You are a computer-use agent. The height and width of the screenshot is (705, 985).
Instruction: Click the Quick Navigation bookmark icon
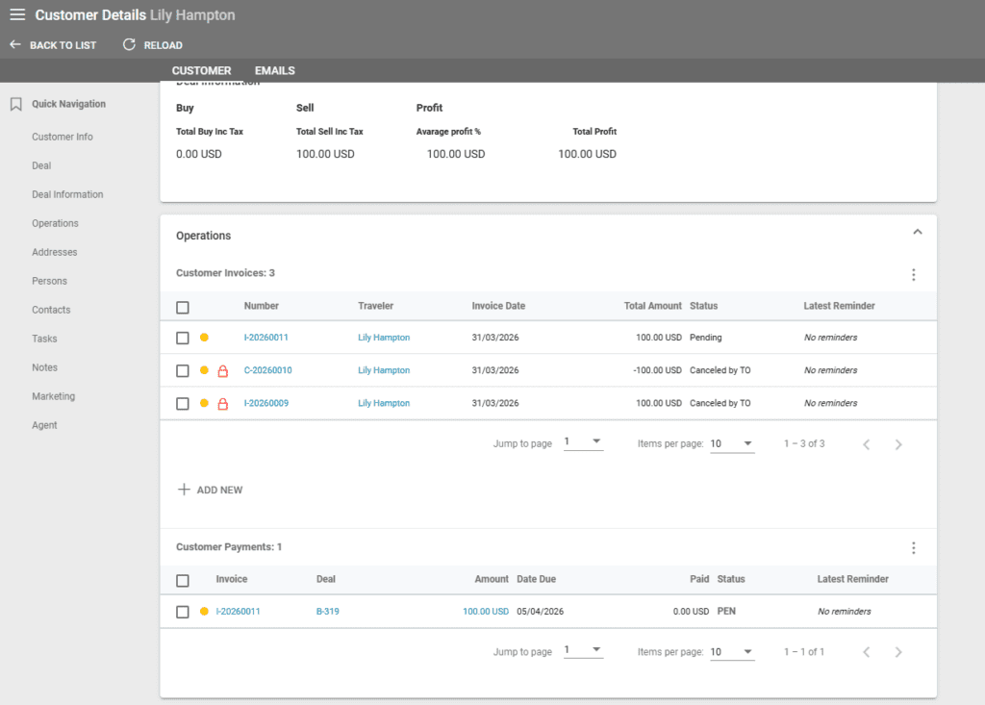[16, 105]
